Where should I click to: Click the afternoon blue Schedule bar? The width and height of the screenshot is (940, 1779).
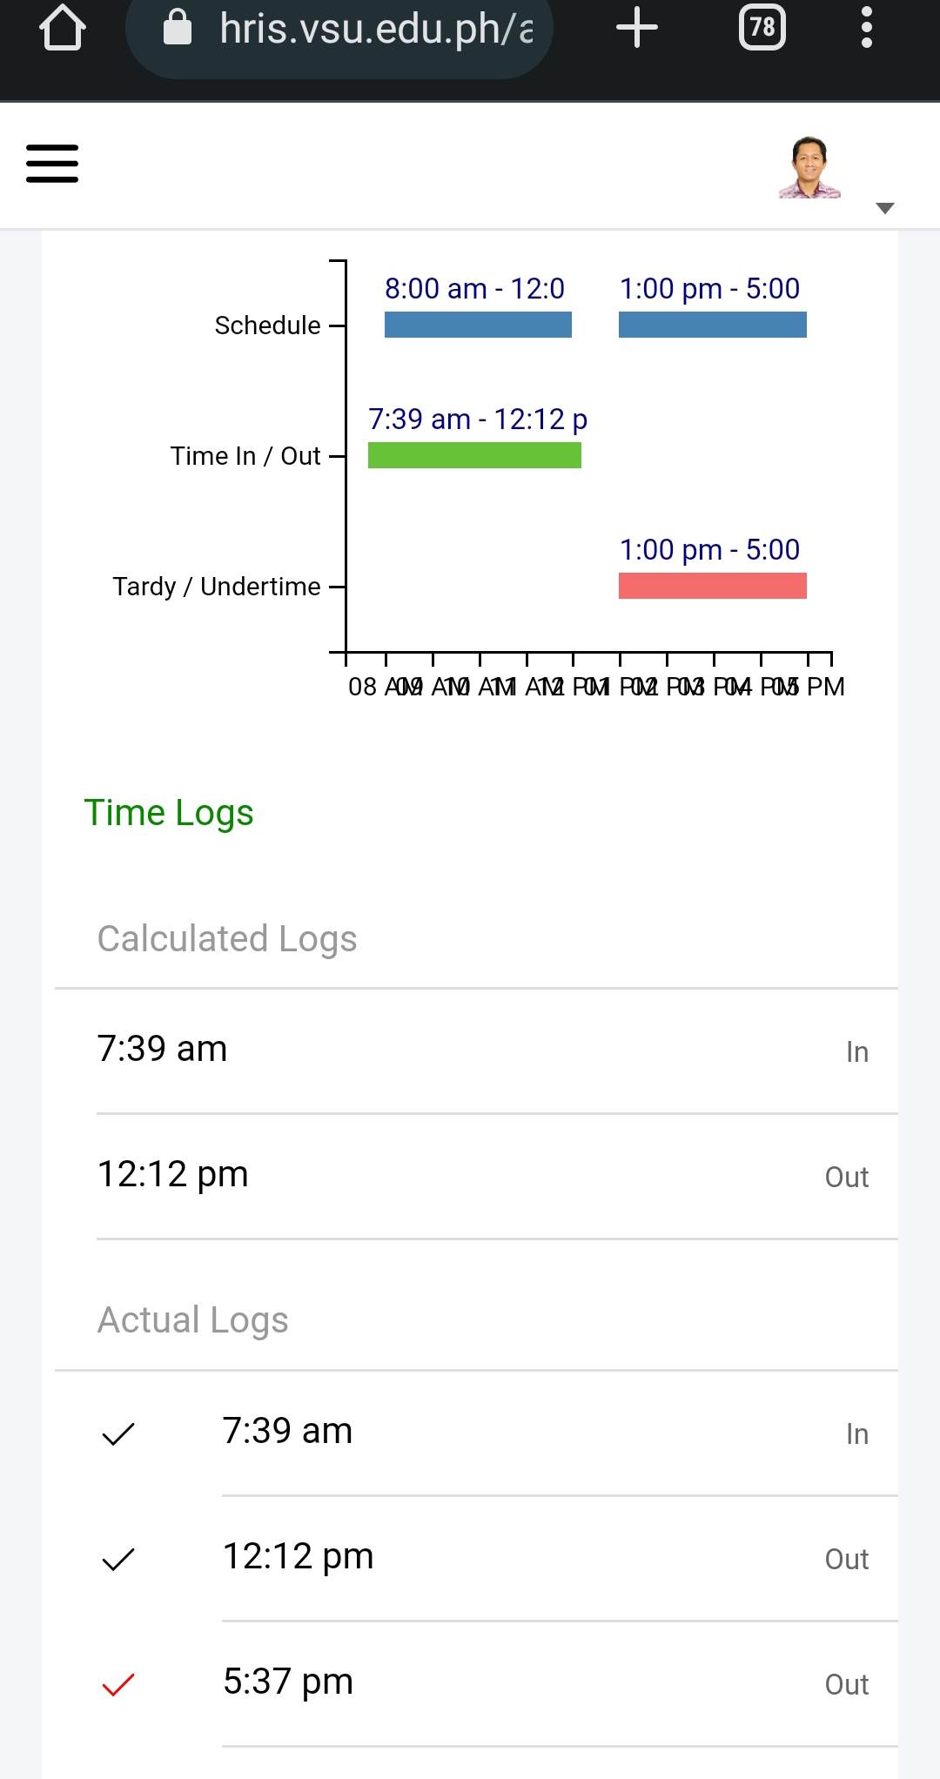pyautogui.click(x=712, y=325)
